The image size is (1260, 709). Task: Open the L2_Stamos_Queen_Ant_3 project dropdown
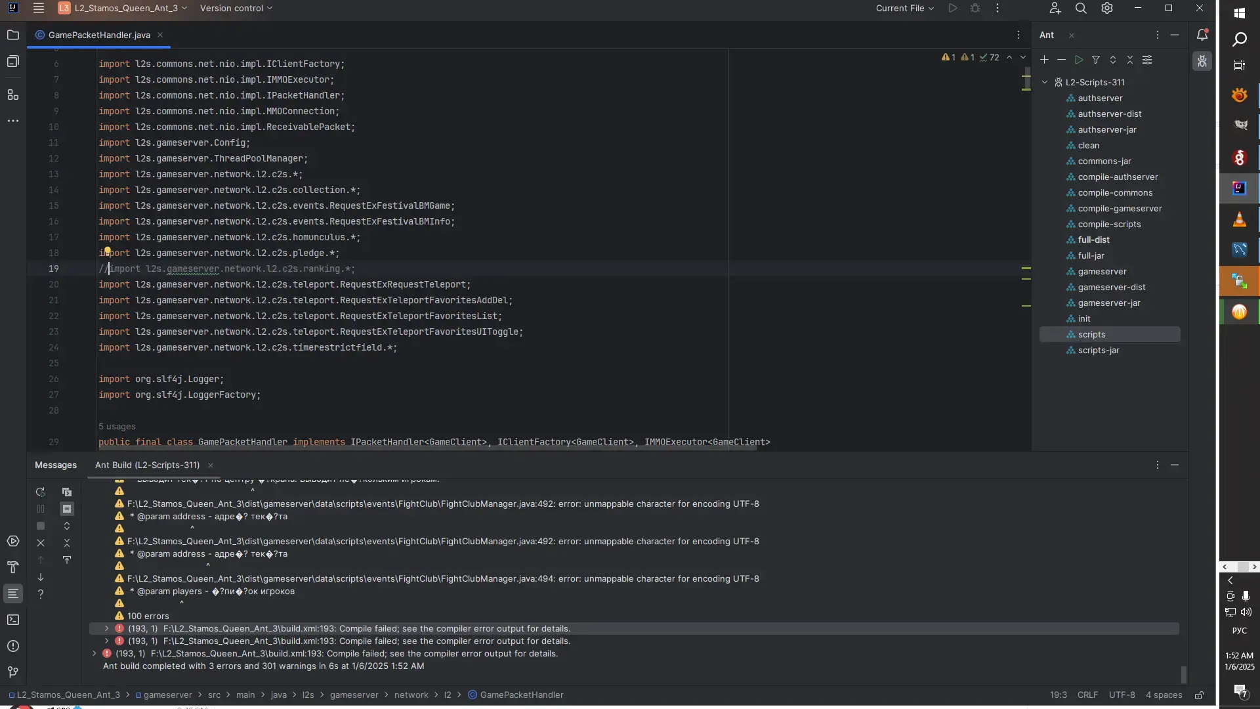[123, 8]
